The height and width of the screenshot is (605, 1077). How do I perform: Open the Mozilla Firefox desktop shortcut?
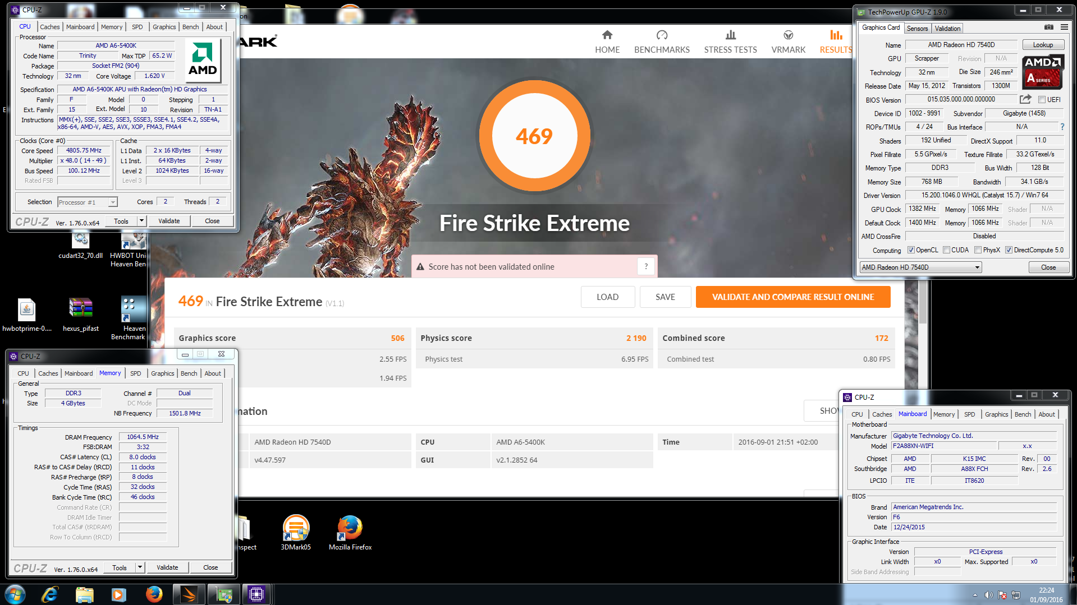tap(350, 533)
